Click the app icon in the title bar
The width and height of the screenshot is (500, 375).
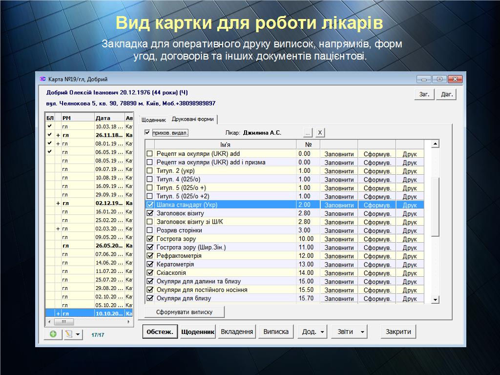[42, 79]
